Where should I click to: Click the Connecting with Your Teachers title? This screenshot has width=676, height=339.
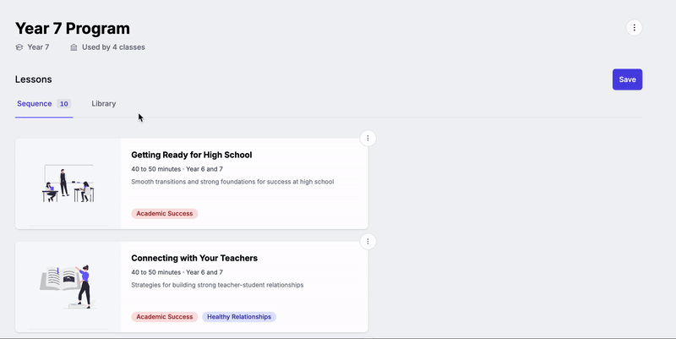click(194, 258)
